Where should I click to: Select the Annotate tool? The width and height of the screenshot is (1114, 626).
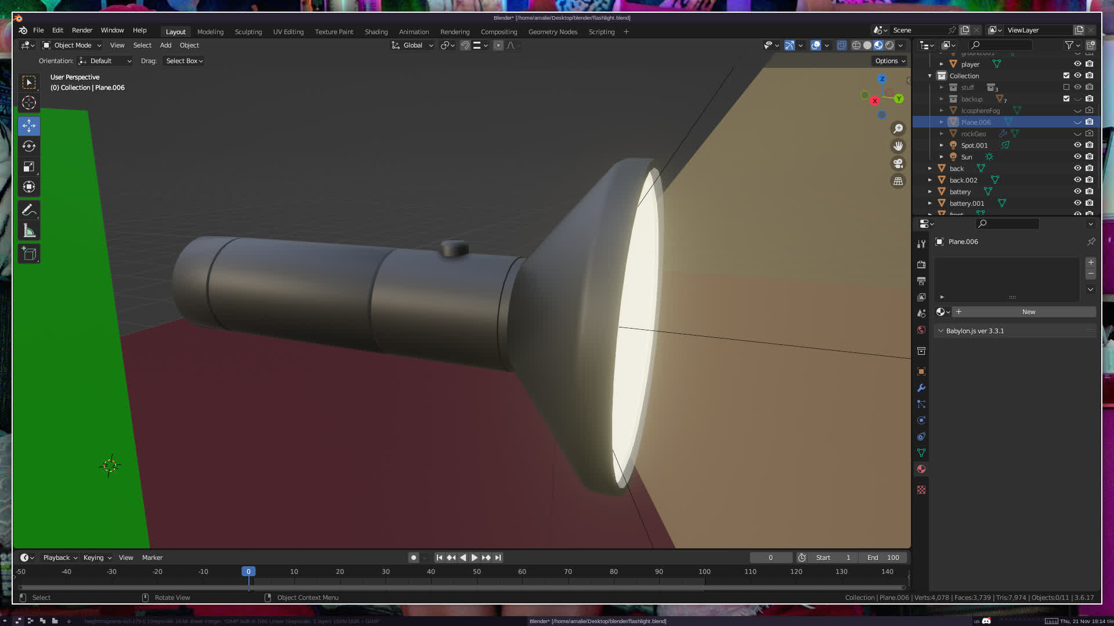[x=29, y=210]
